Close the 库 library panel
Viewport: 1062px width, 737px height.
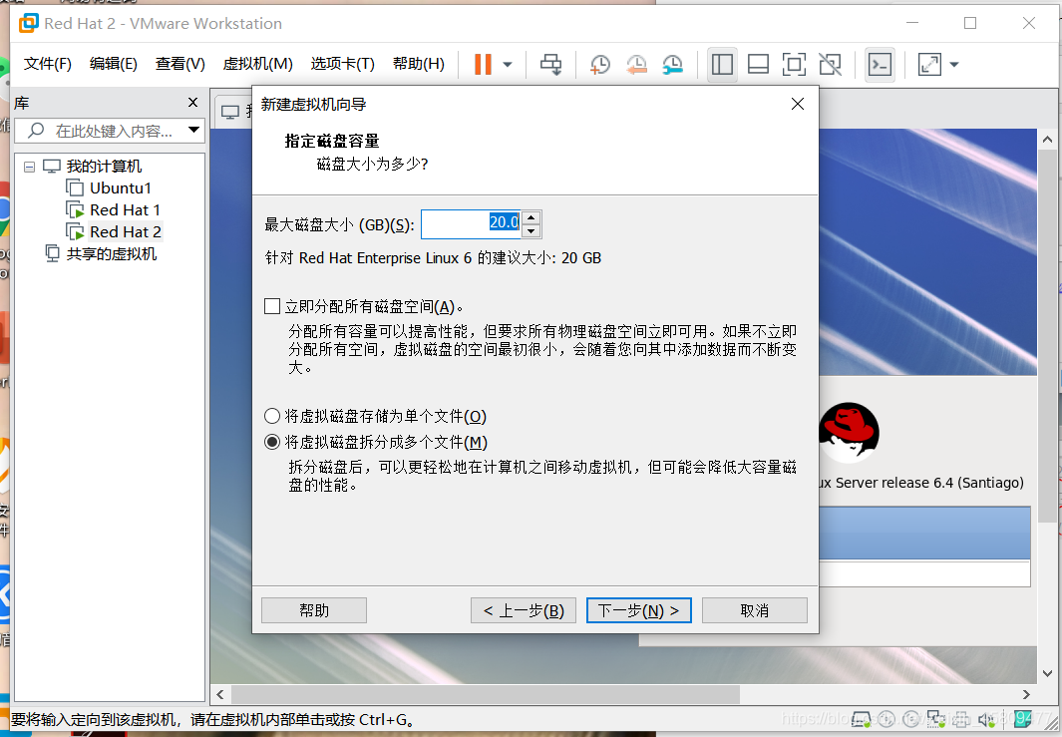193,103
